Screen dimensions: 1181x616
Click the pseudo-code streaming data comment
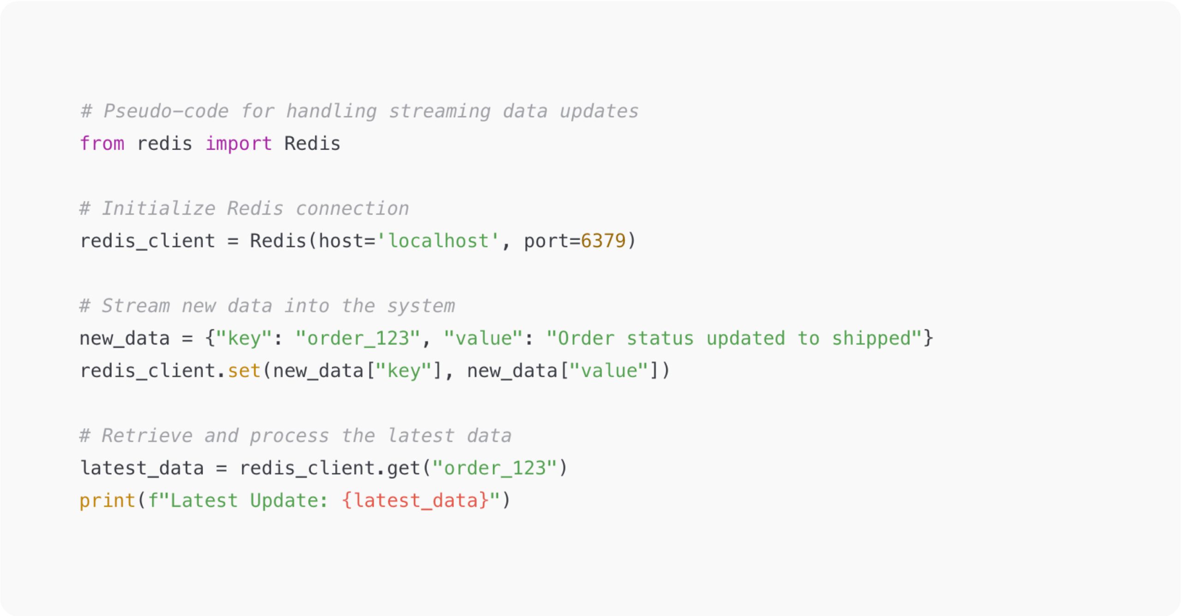tap(359, 111)
